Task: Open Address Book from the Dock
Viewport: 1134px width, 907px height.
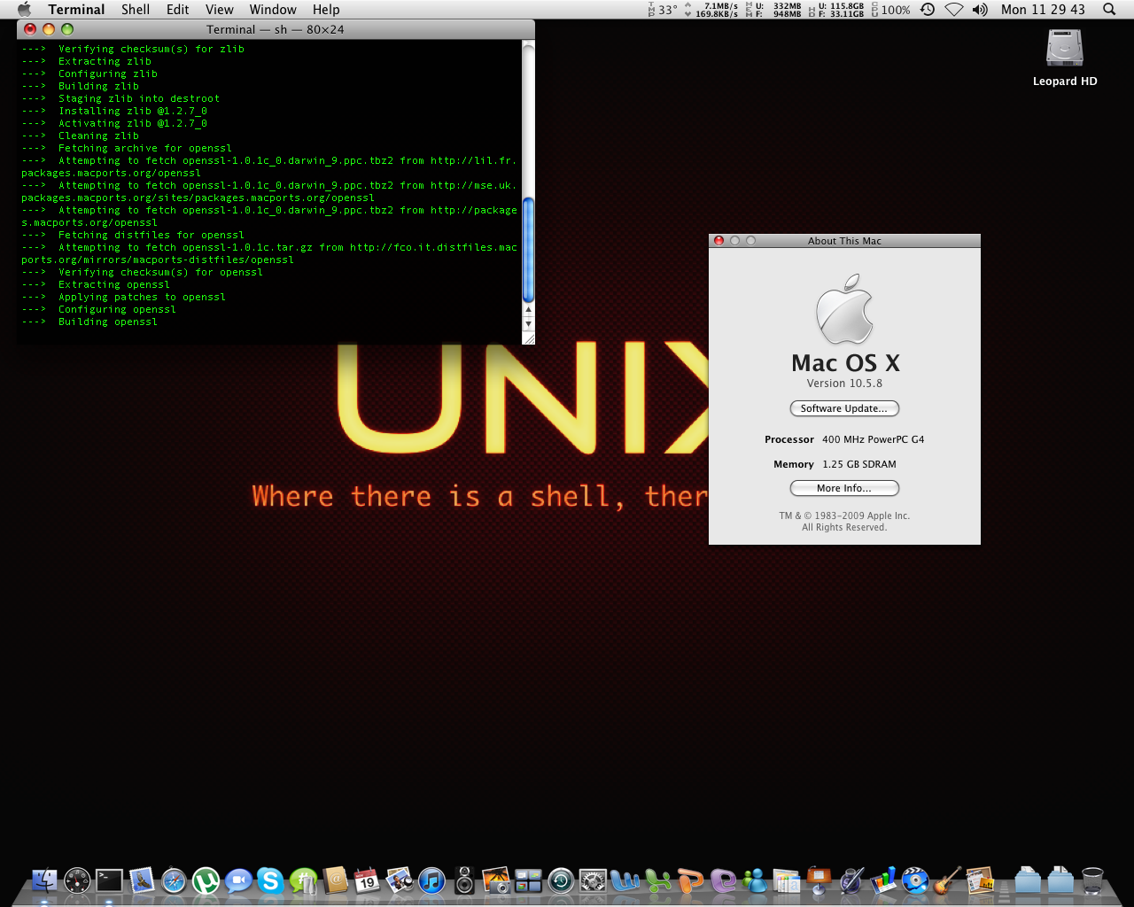Action: (335, 880)
